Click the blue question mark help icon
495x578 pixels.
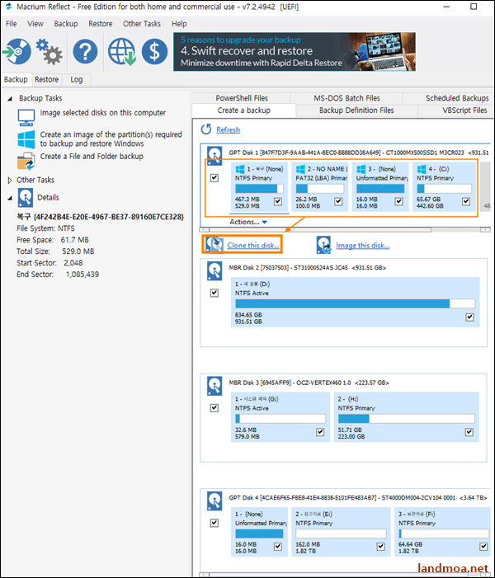point(85,52)
